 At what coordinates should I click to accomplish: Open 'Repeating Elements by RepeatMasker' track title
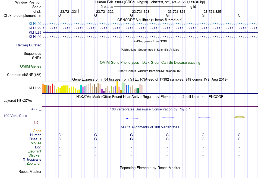(x=150, y=168)
